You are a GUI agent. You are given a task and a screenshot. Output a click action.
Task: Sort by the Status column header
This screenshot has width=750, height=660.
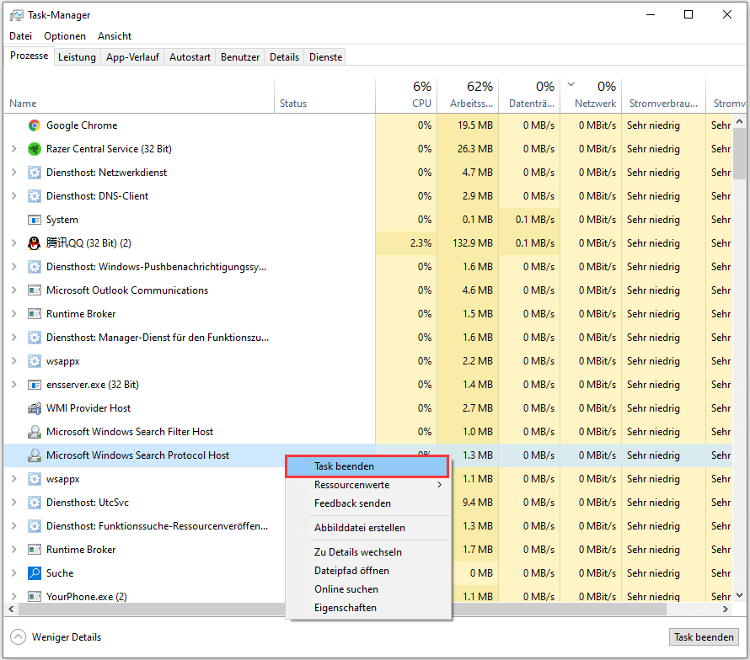pyautogui.click(x=324, y=96)
